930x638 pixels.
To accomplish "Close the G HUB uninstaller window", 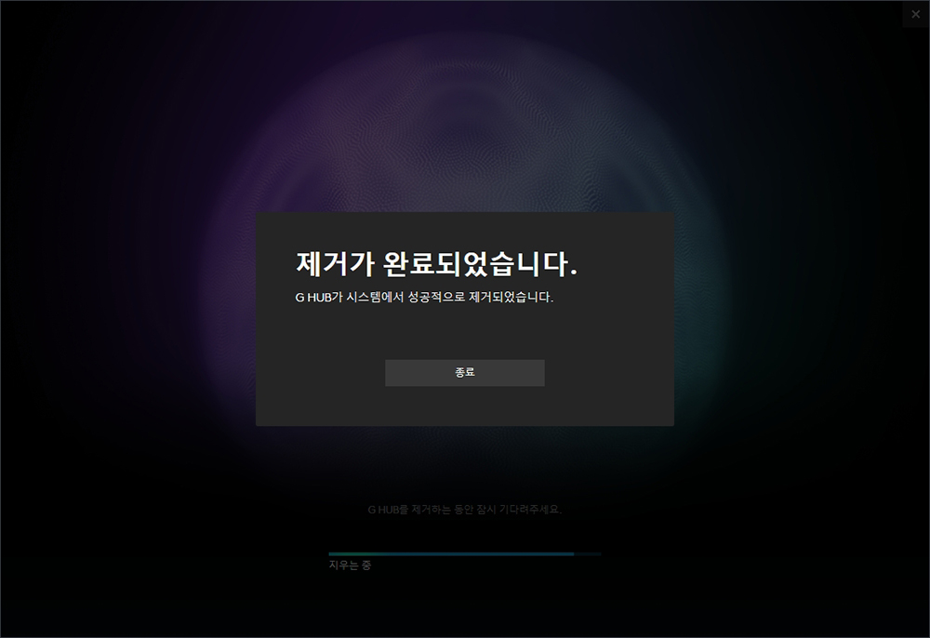I will [x=915, y=14].
